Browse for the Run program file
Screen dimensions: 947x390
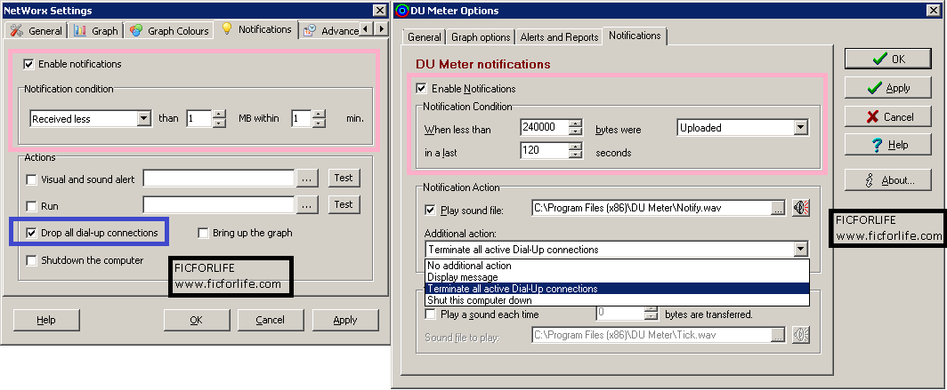[307, 205]
